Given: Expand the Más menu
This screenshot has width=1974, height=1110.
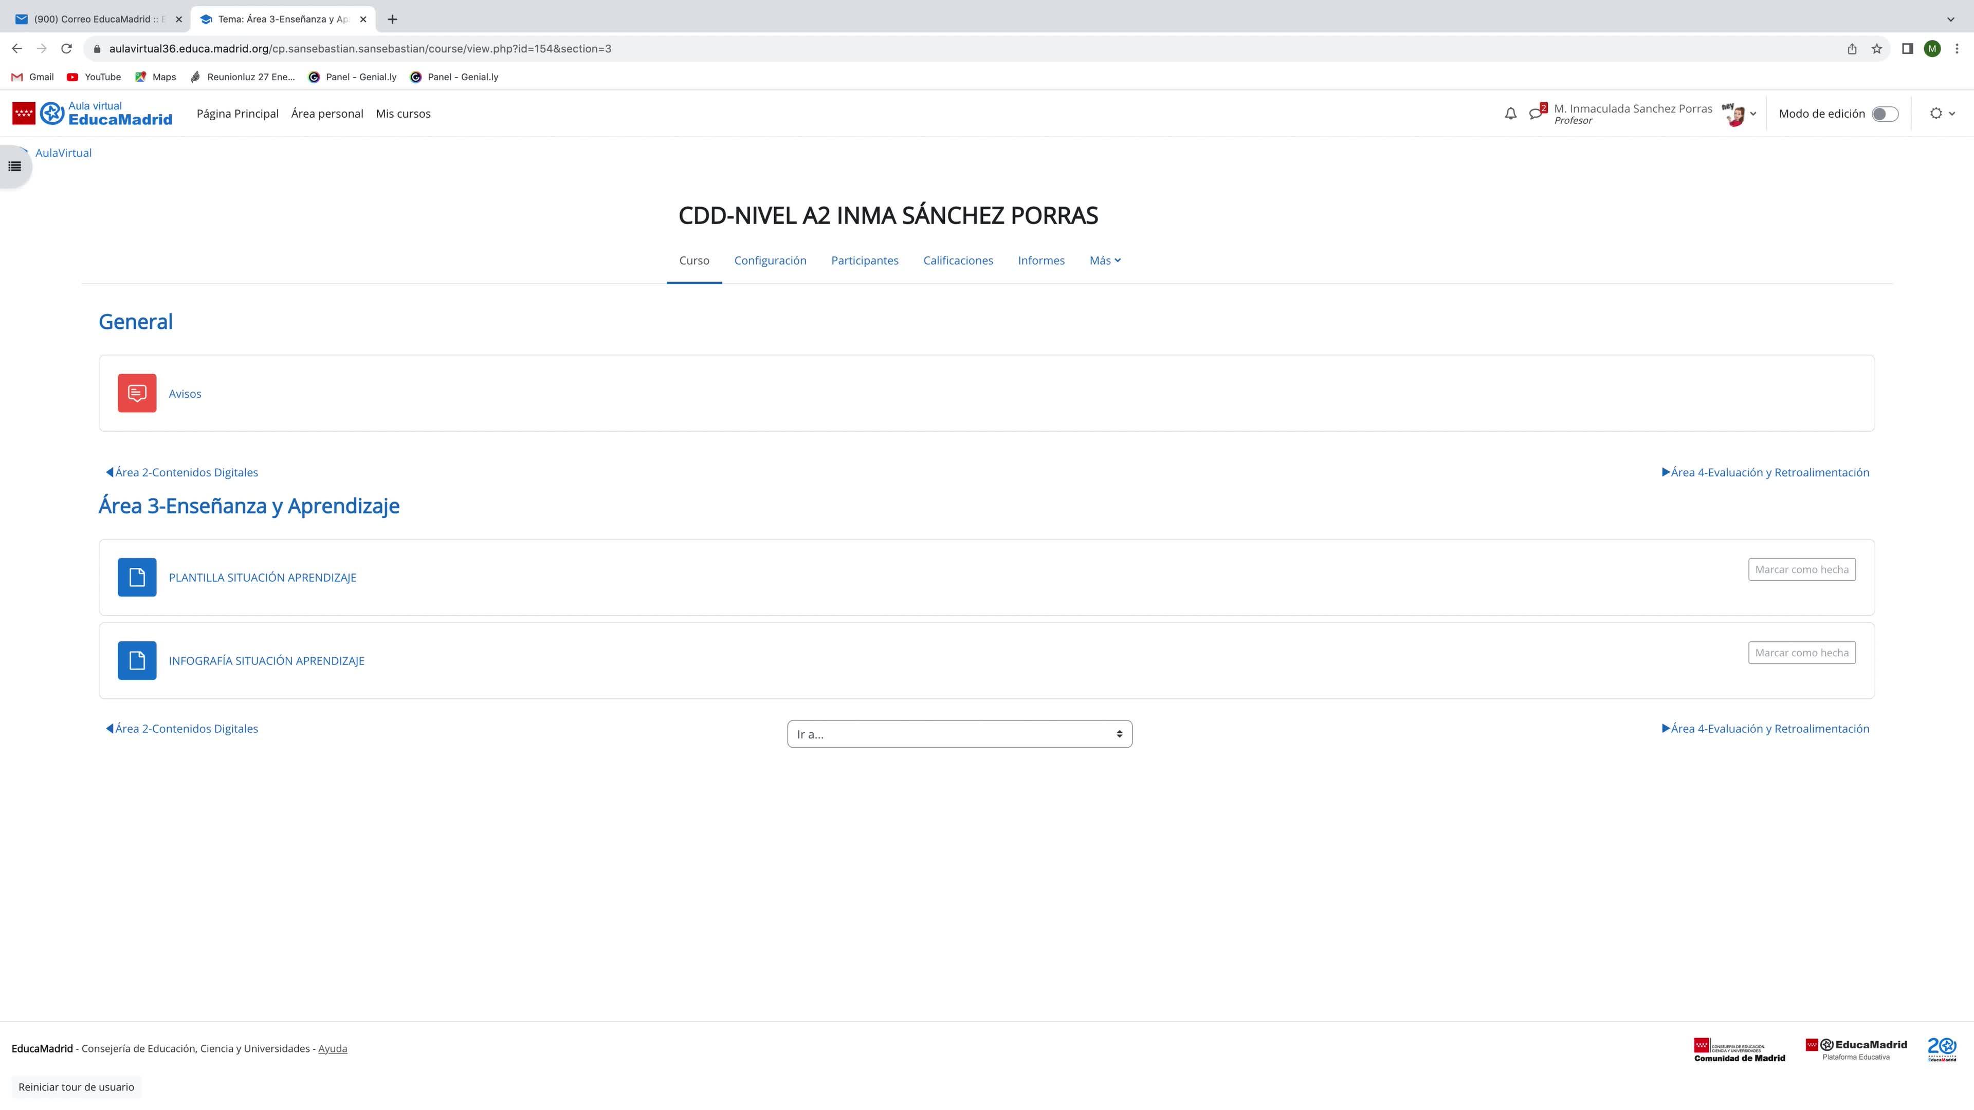Looking at the screenshot, I should click(1104, 261).
